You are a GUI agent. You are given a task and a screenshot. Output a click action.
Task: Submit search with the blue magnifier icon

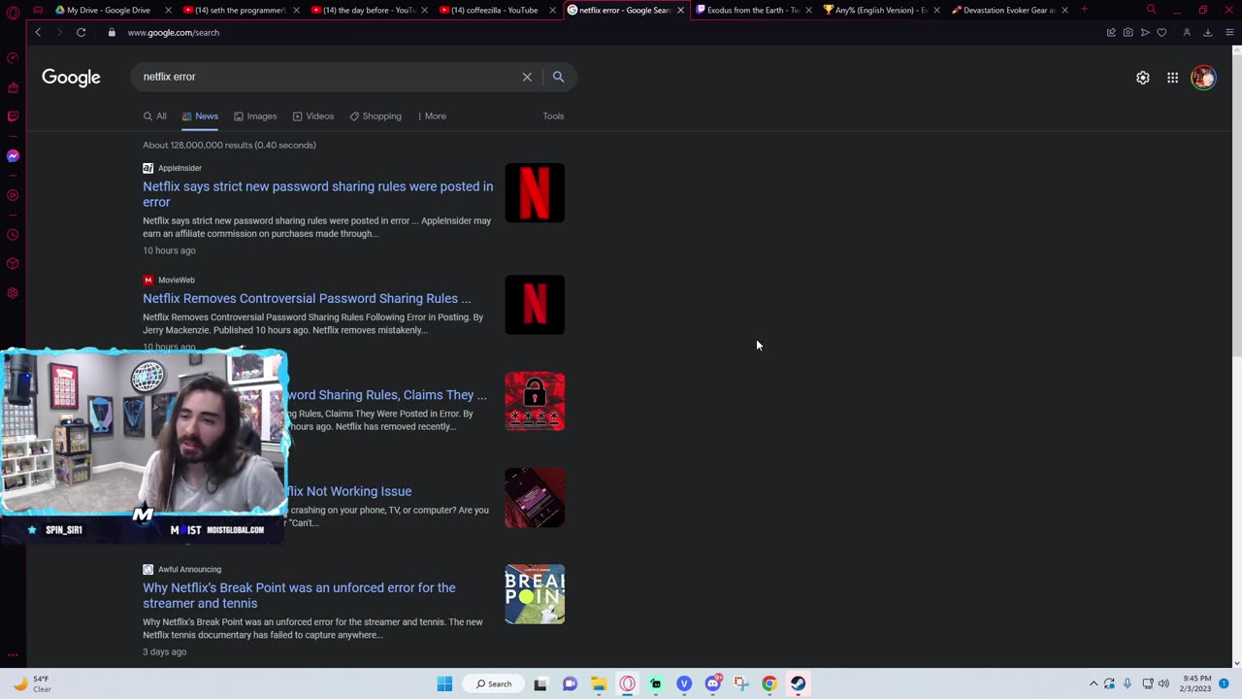[x=558, y=77]
